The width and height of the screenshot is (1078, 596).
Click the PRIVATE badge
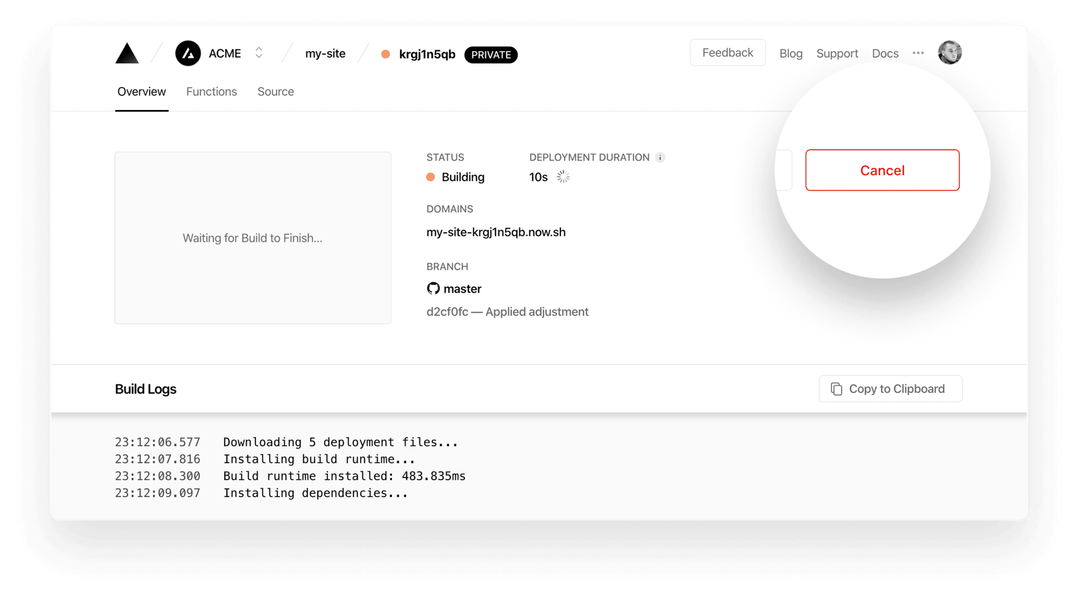[x=491, y=55]
